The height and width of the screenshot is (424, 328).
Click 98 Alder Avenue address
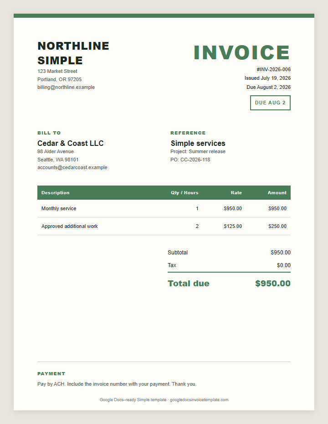click(x=56, y=151)
